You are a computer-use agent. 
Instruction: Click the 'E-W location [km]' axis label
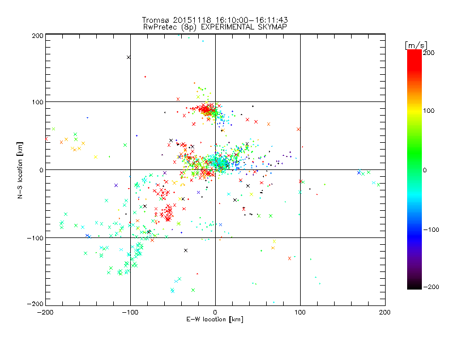tap(215, 319)
